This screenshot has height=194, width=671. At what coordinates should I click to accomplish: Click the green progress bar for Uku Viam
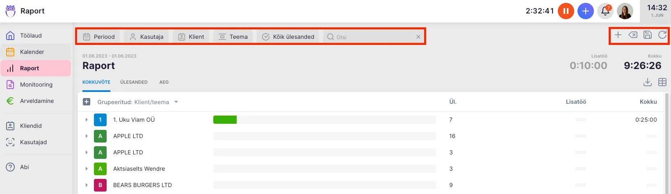click(225, 120)
